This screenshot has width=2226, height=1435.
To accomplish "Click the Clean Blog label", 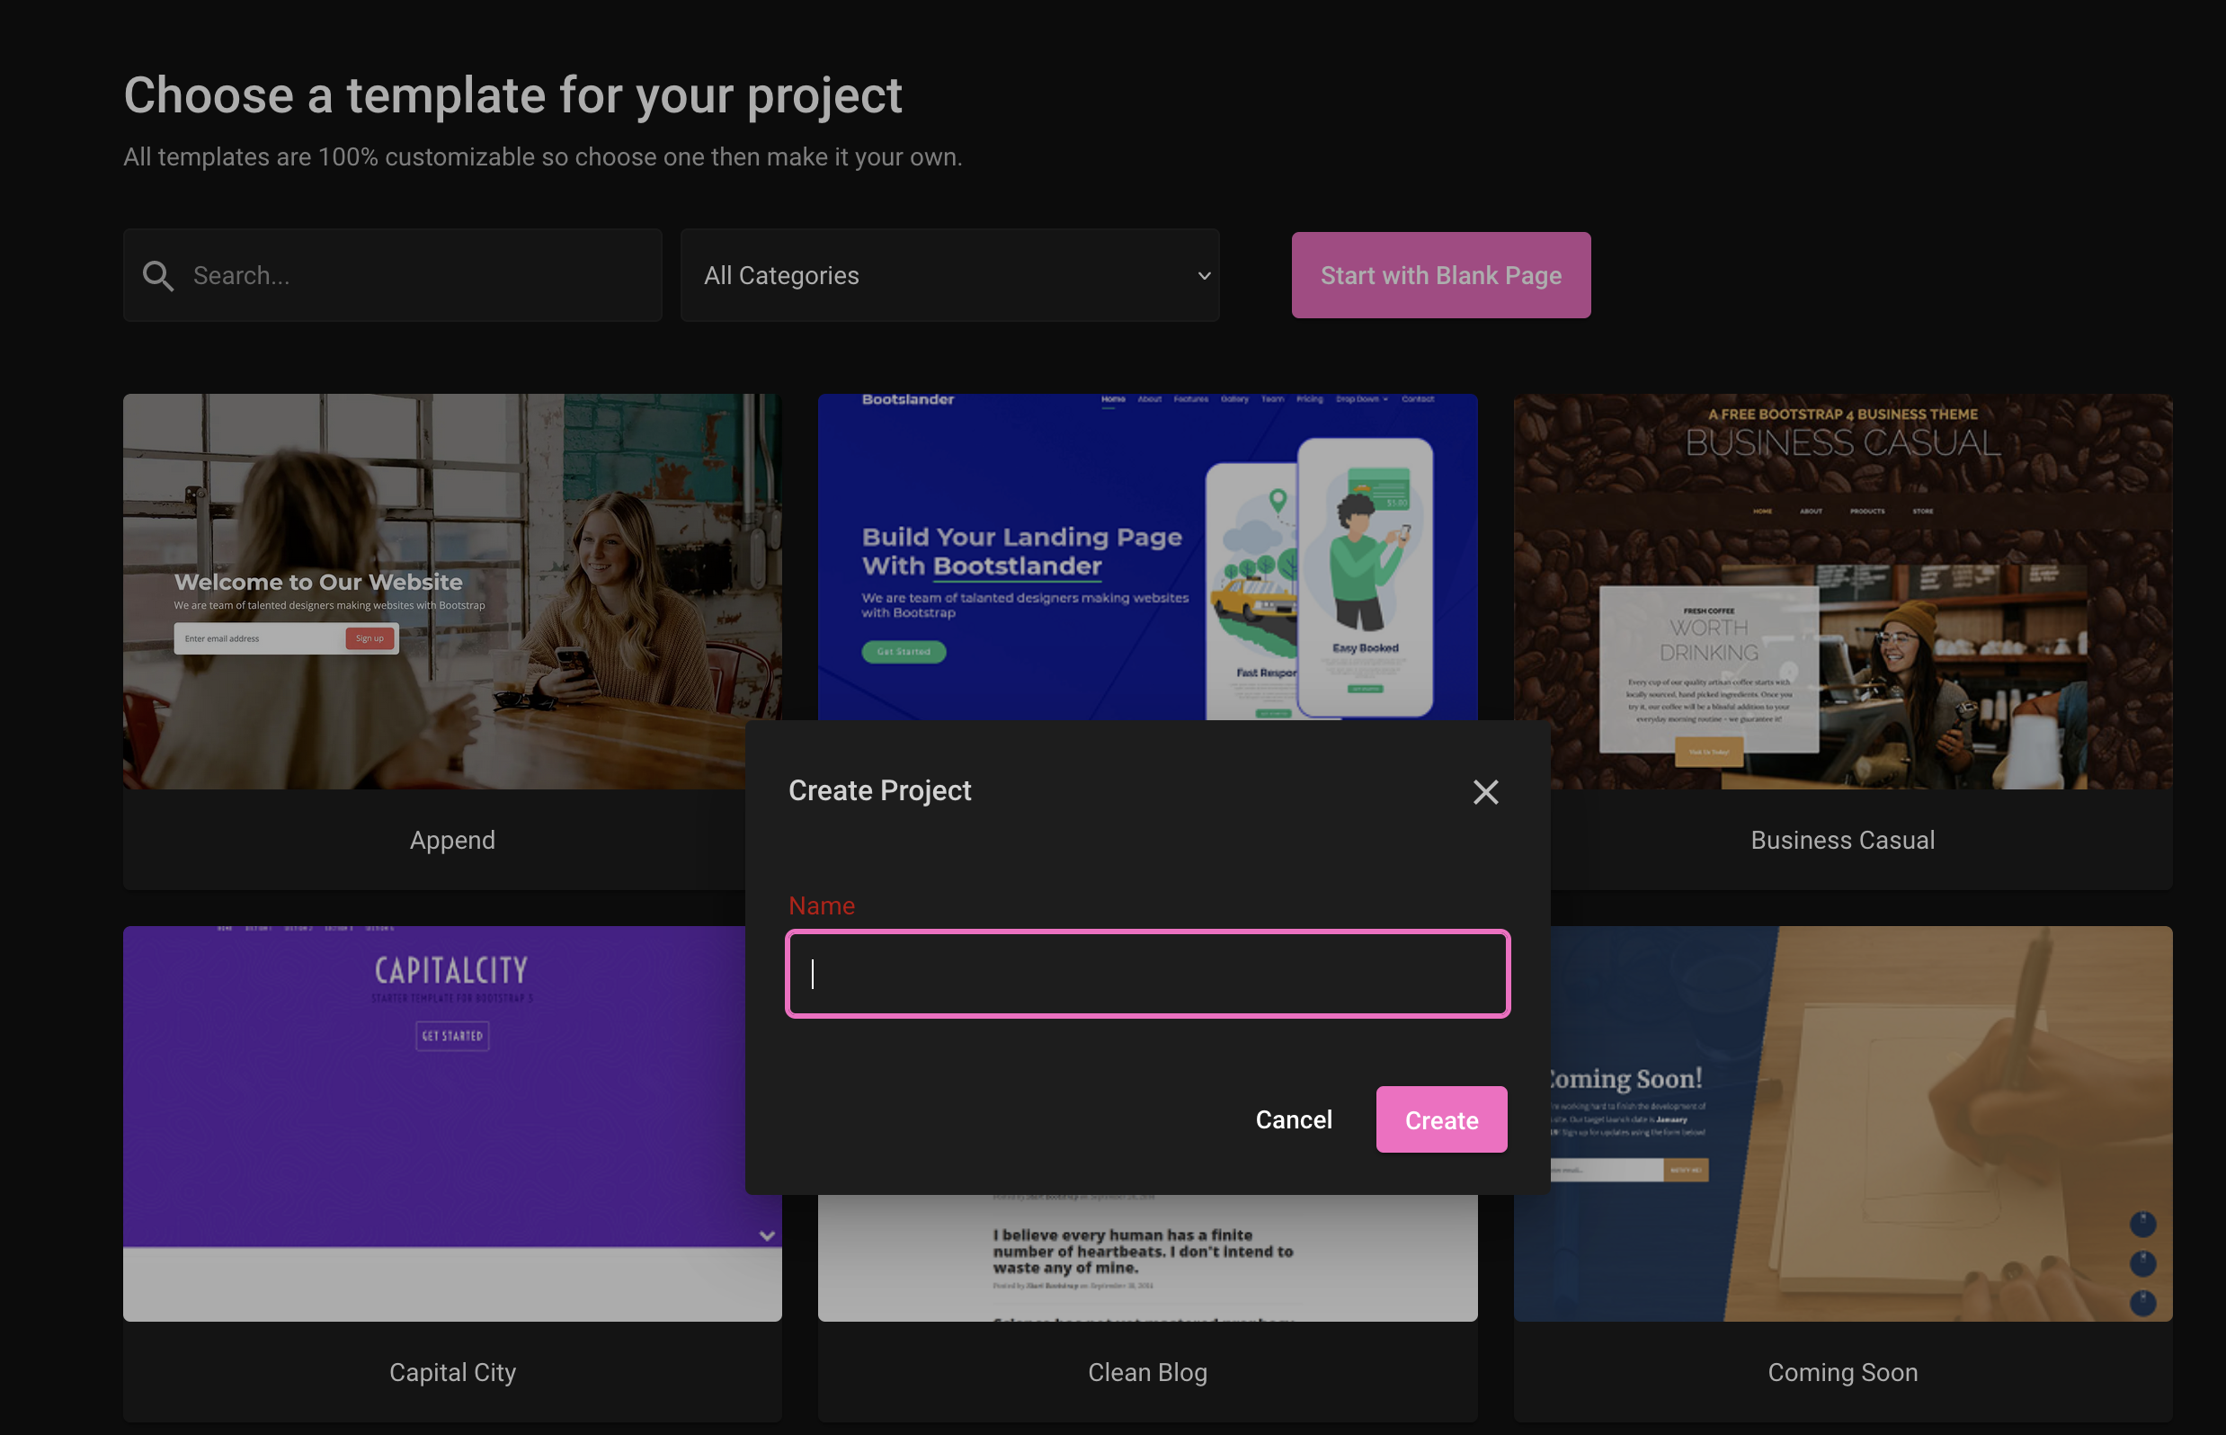I will 1147,1373.
